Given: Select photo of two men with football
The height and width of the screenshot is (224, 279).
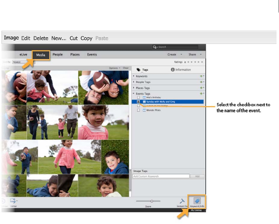Looking at the screenshot, I should [x=104, y=88].
